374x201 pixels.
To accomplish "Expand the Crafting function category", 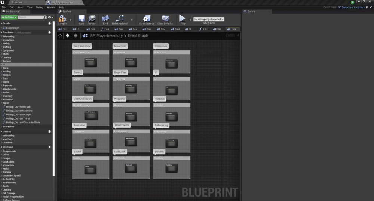I will [x=1, y=47].
